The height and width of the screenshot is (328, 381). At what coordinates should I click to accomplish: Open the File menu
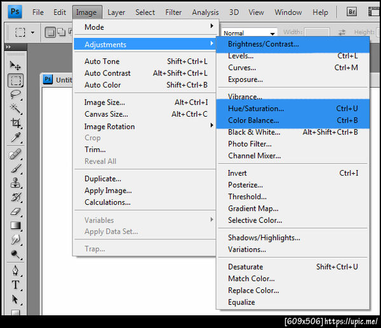coord(38,12)
